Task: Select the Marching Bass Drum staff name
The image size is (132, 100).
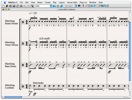Action: tap(11, 65)
